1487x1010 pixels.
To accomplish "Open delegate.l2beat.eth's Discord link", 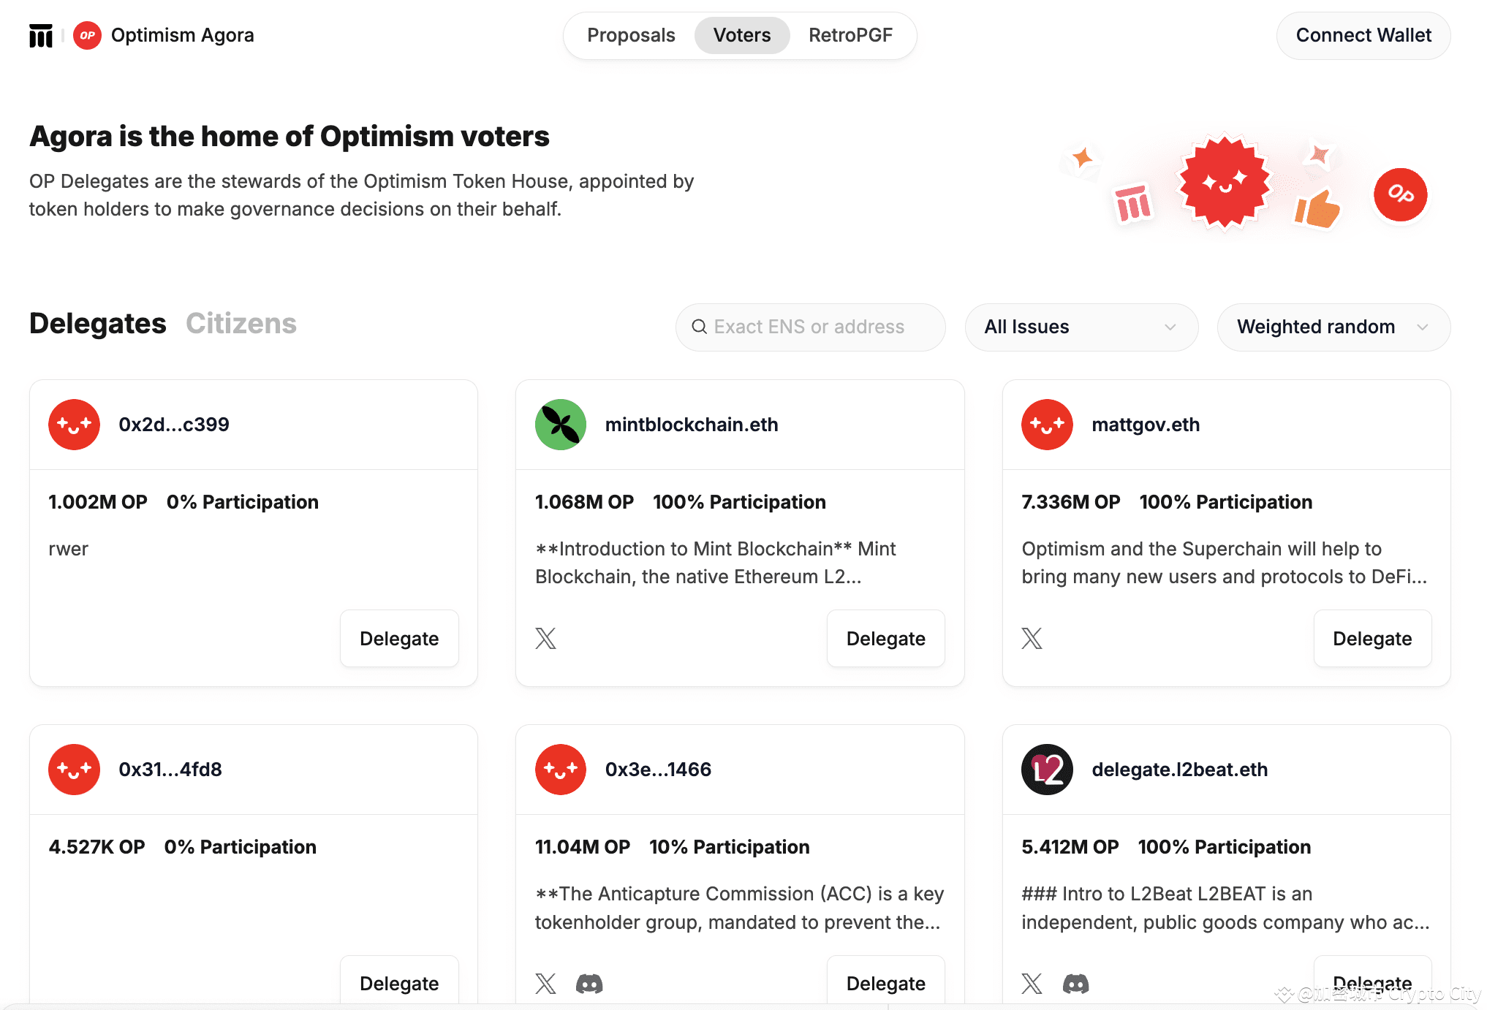I will tap(1075, 984).
